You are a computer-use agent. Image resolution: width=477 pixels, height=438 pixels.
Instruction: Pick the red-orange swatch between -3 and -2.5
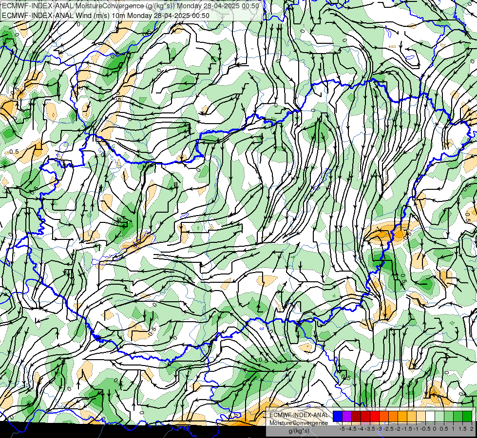click(x=384, y=416)
